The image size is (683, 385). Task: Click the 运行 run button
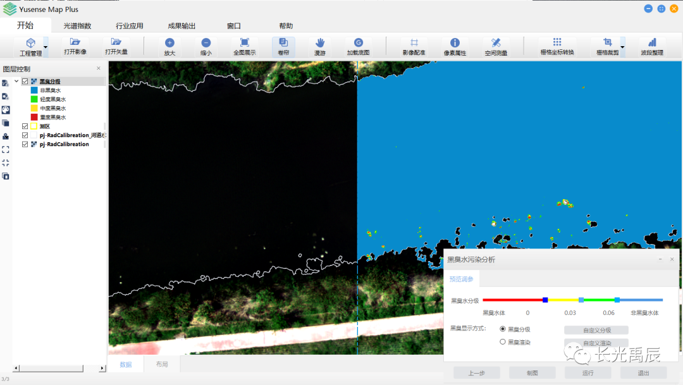[x=588, y=373]
